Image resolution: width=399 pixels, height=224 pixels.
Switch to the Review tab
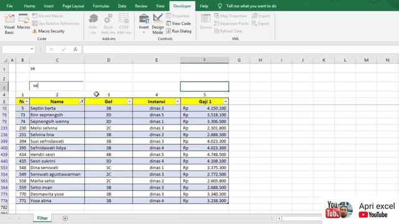click(141, 6)
